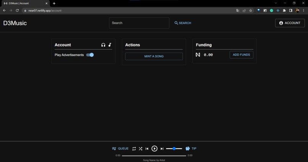Viewport: 308px width, 162px height.
Task: Click the browser forward arrow
Action: tap(11, 10)
